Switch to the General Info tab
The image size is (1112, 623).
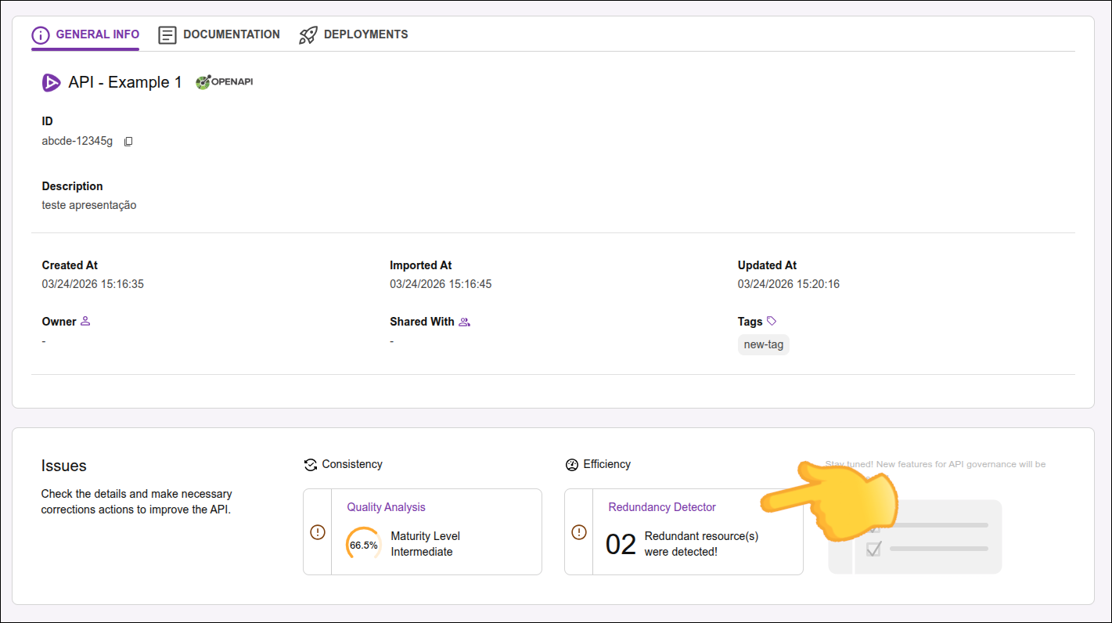(x=85, y=35)
